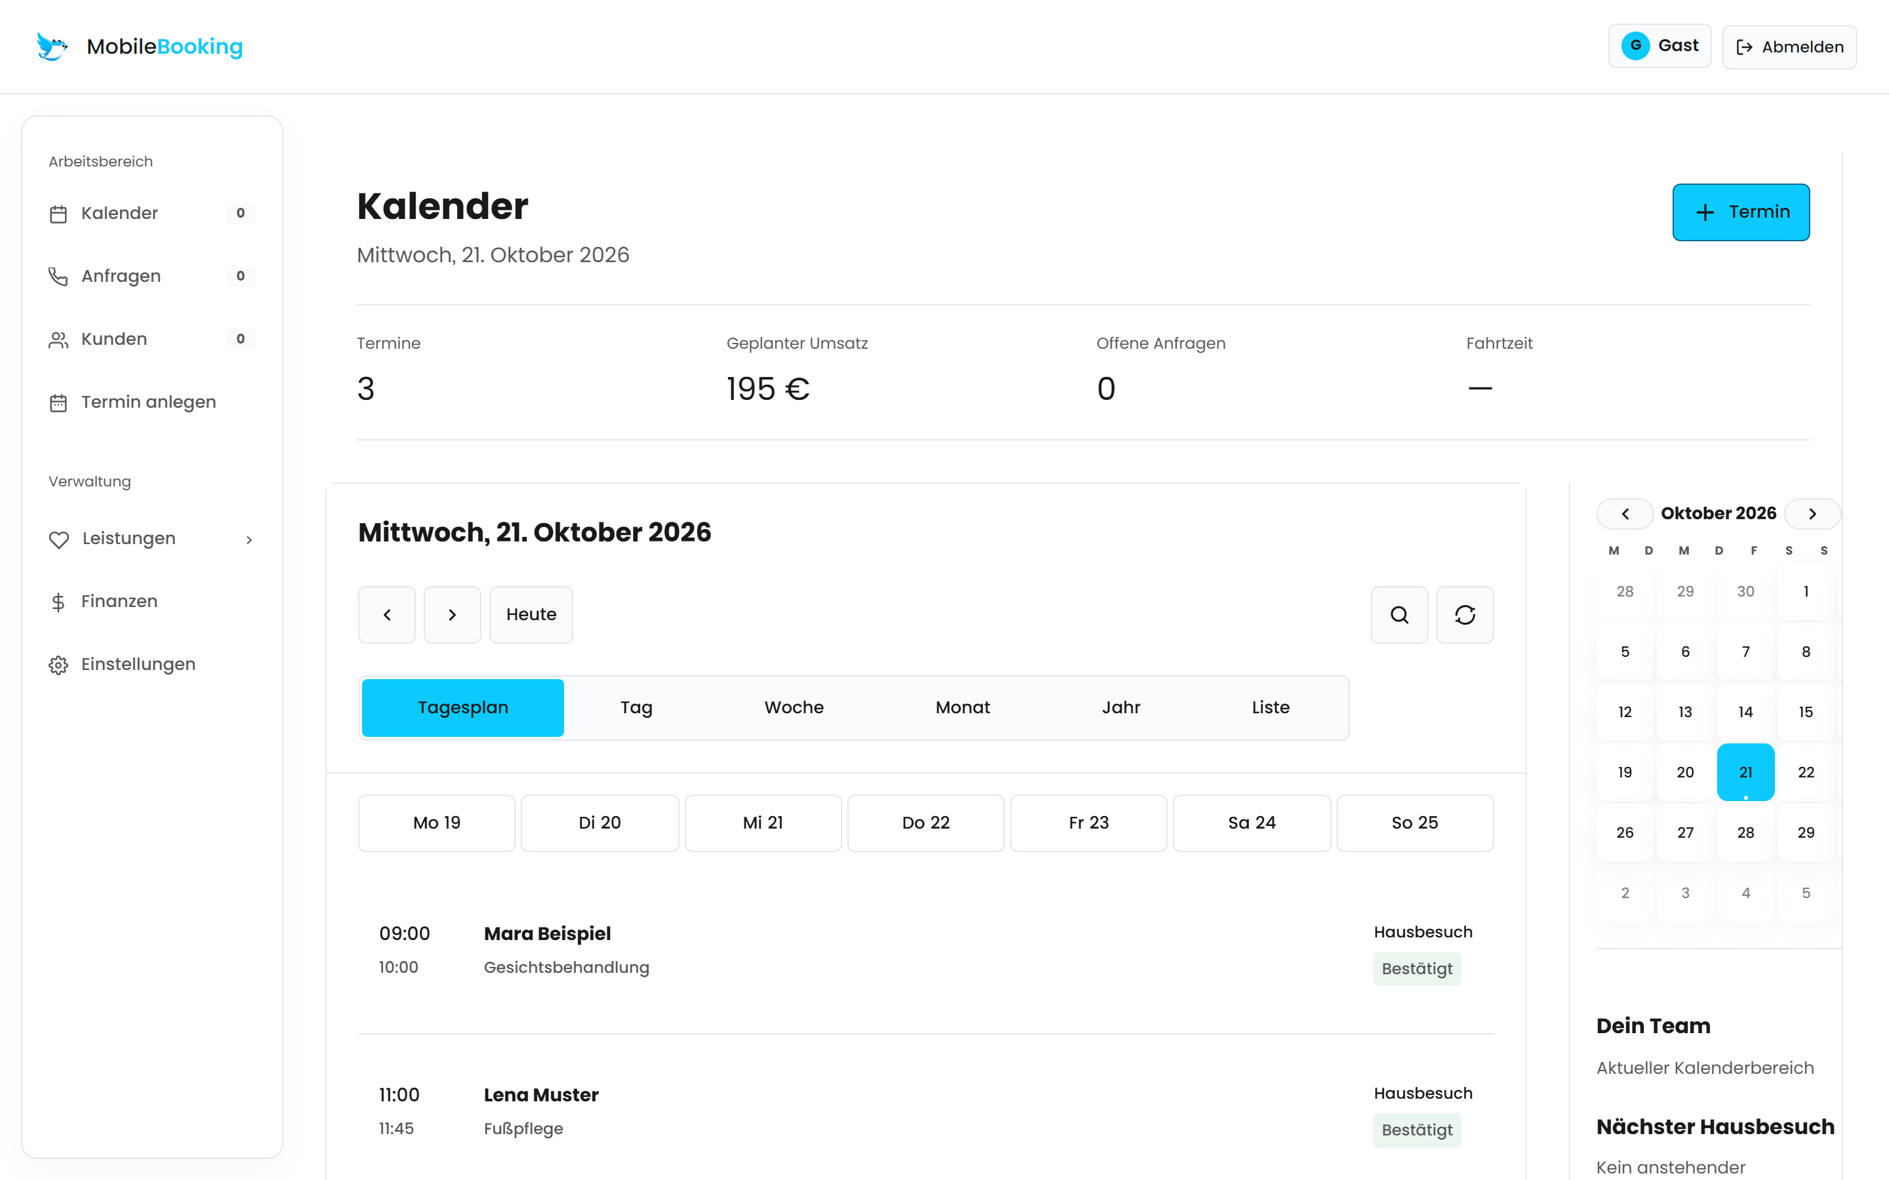Select day Fr 23
This screenshot has height=1180, width=1889.
click(1089, 823)
